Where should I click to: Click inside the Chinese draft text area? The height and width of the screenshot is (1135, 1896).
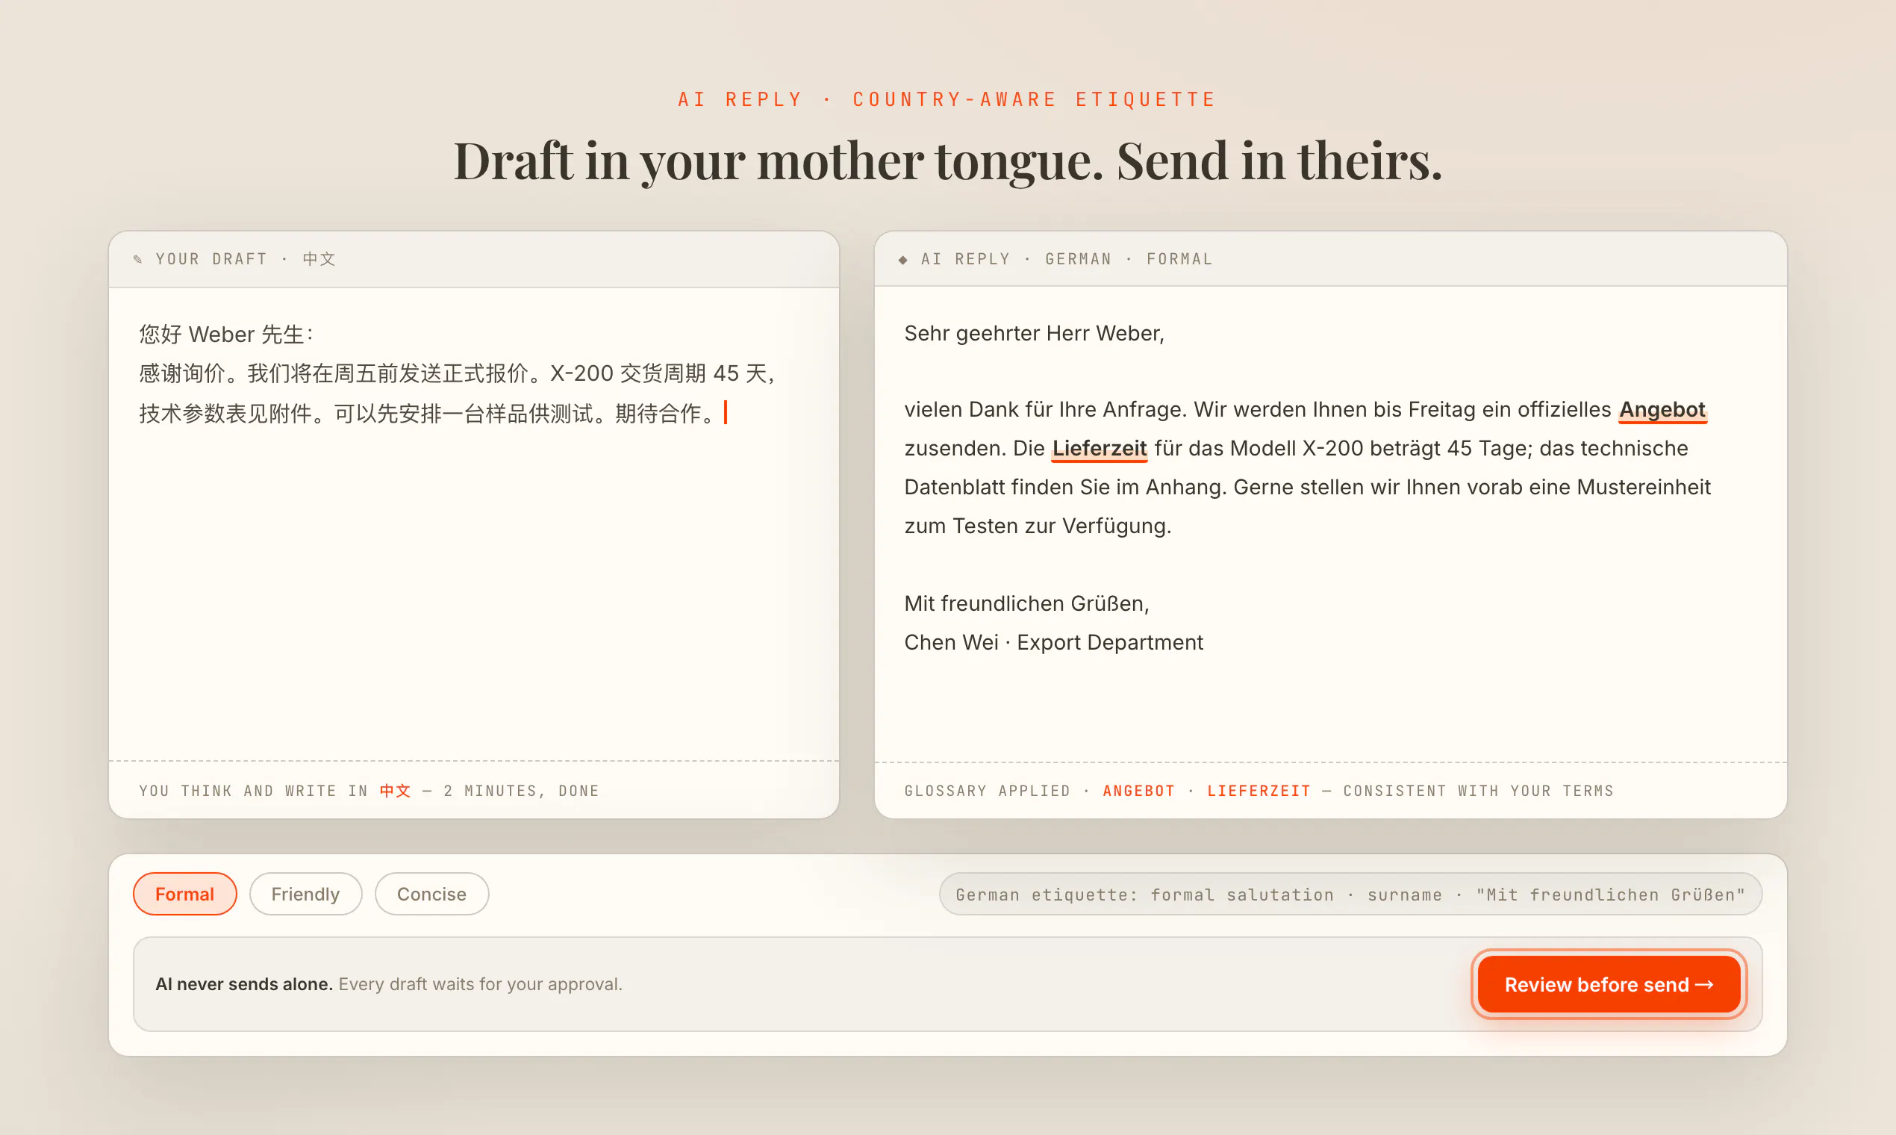474,524
